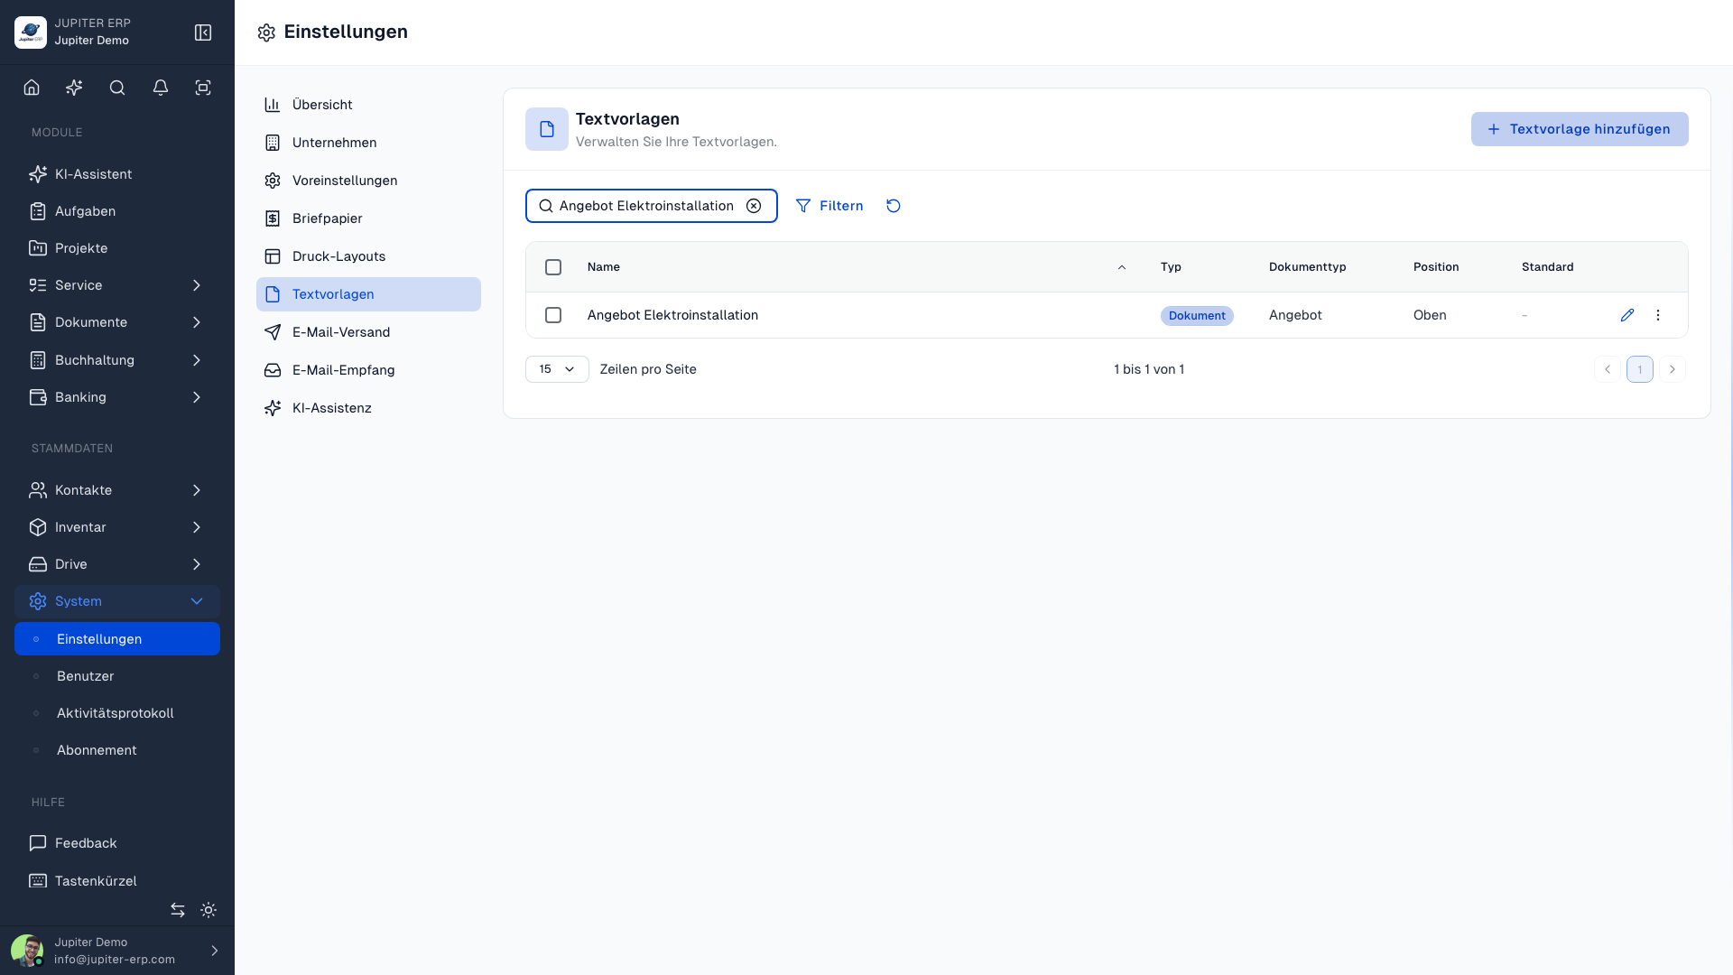Clear the search field text
Viewport: 1733px width, 975px height.
coord(754,206)
